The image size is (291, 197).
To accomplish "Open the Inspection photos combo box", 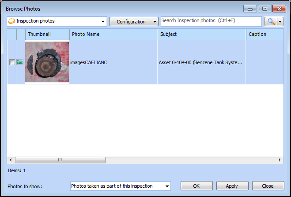I will coord(57,21).
